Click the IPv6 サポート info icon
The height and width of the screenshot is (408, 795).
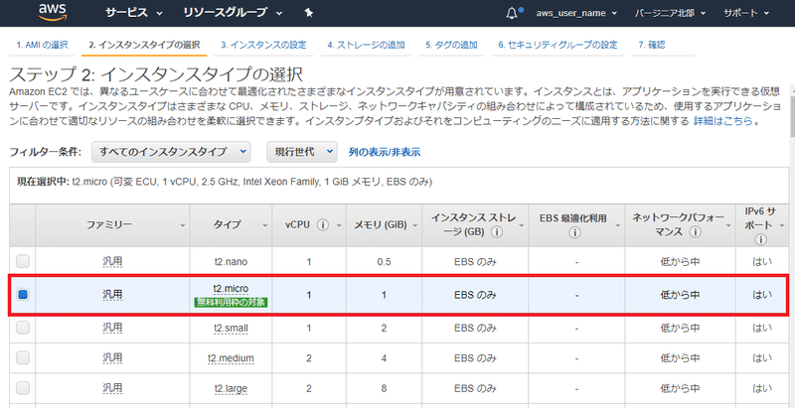pyautogui.click(x=760, y=239)
